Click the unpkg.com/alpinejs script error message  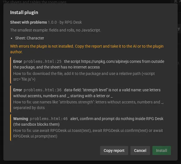(x=89, y=64)
